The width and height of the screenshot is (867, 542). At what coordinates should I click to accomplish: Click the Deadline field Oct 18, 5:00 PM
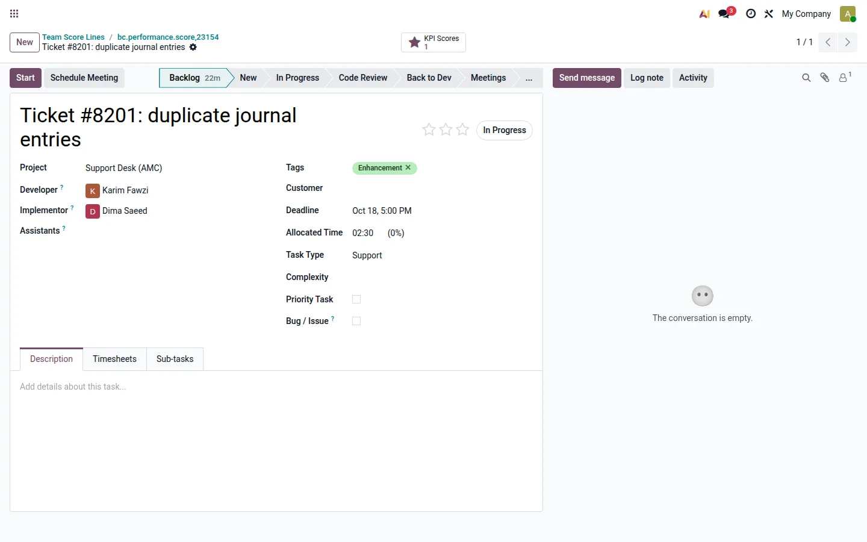pyautogui.click(x=382, y=211)
